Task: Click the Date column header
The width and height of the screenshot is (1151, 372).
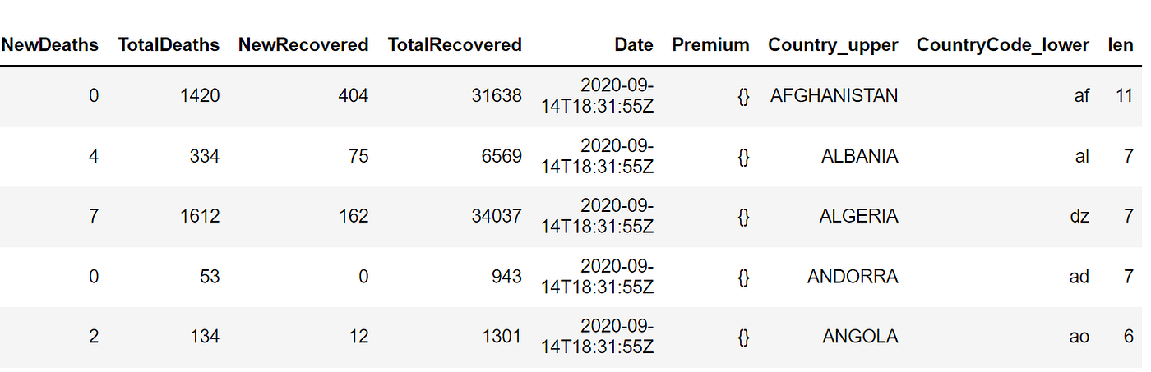Action: [633, 45]
